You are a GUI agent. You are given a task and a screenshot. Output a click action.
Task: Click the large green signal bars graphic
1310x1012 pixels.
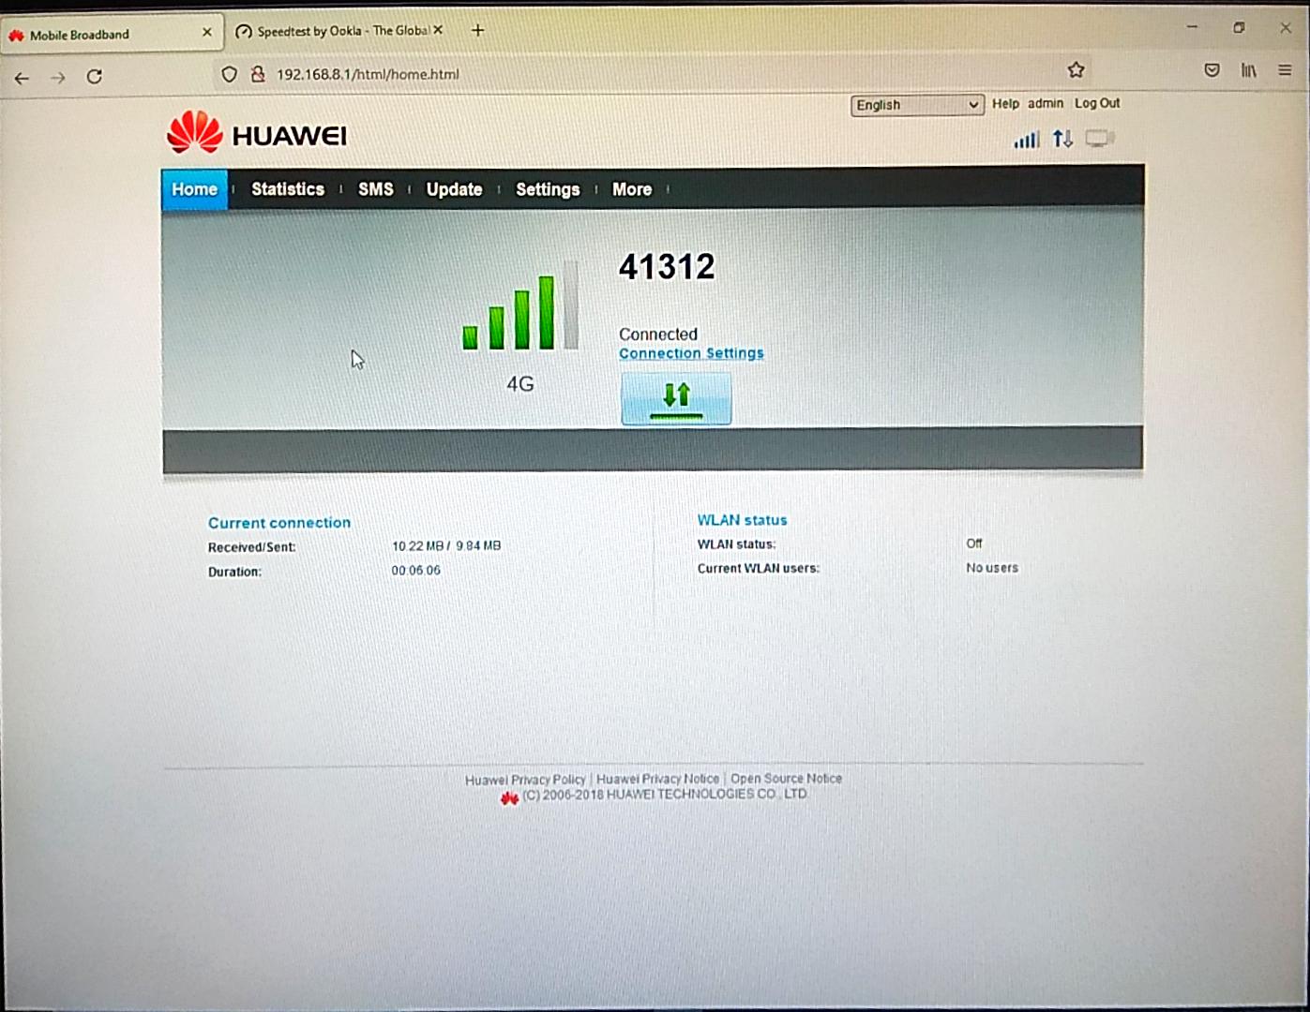tap(519, 306)
